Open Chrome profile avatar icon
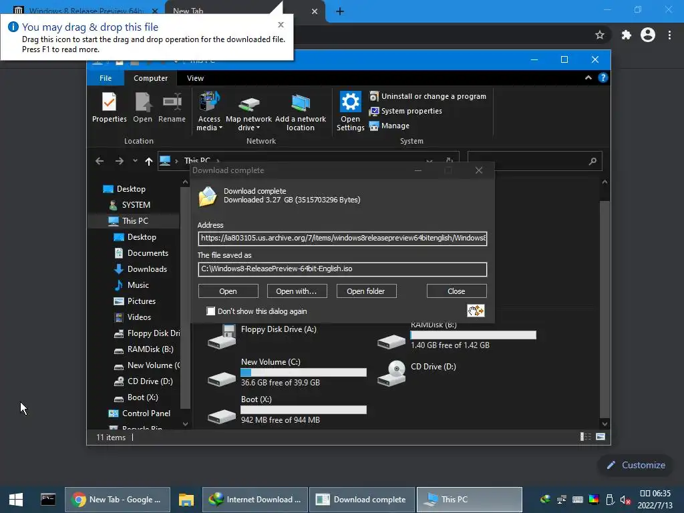The width and height of the screenshot is (684, 513). (x=648, y=35)
